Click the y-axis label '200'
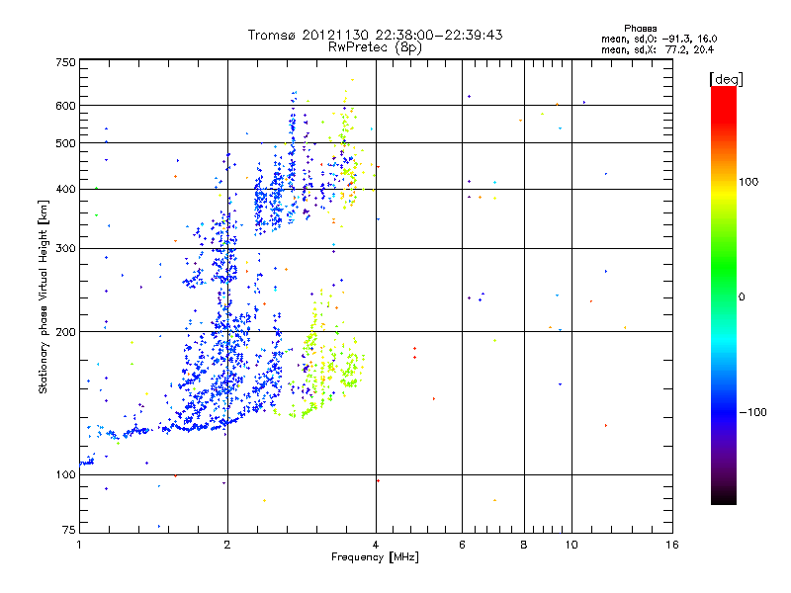 click(65, 332)
